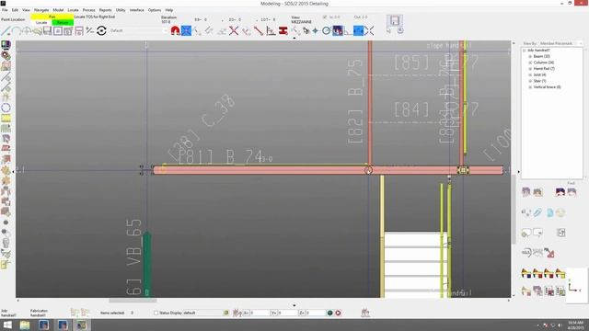Click the black crossing arrows icon
The height and width of the screenshot is (331, 589).
(369, 30)
